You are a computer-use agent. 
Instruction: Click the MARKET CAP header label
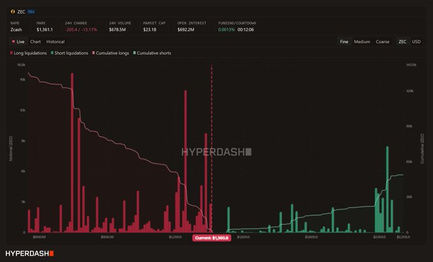click(x=154, y=23)
